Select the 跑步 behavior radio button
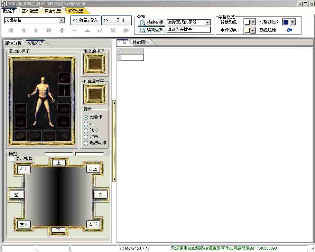The image size is (315, 252). pos(86,130)
